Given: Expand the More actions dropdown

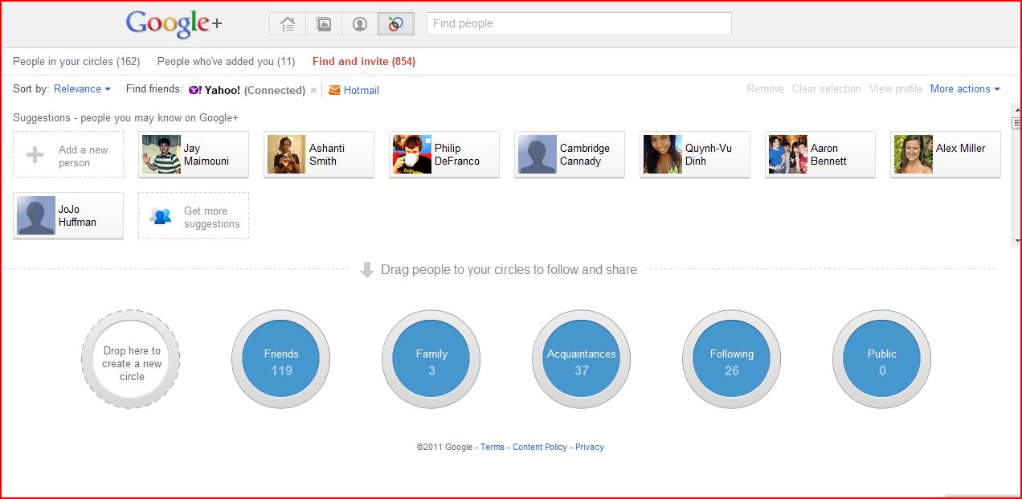Looking at the screenshot, I should click(965, 89).
